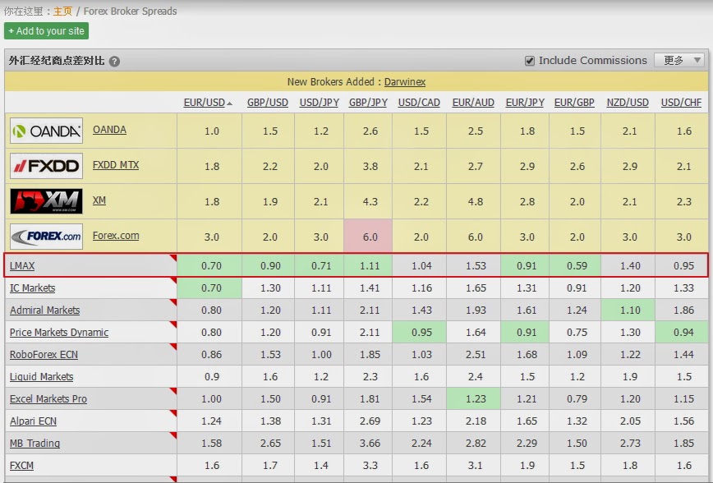Open the Price Markets Dynamic link
The image size is (713, 483).
[59, 333]
